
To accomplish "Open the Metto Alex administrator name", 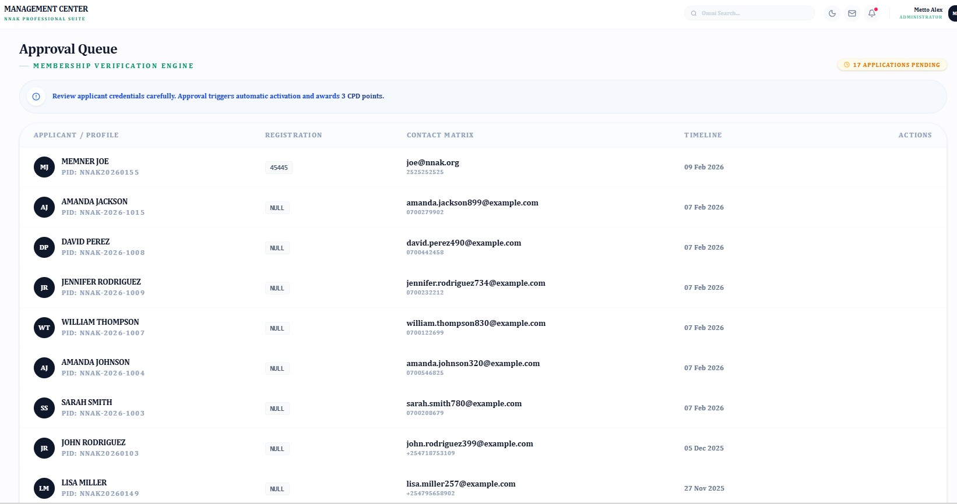I will point(928,10).
